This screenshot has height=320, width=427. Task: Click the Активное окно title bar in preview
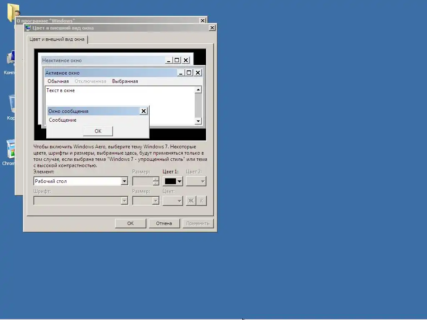pyautogui.click(x=111, y=72)
